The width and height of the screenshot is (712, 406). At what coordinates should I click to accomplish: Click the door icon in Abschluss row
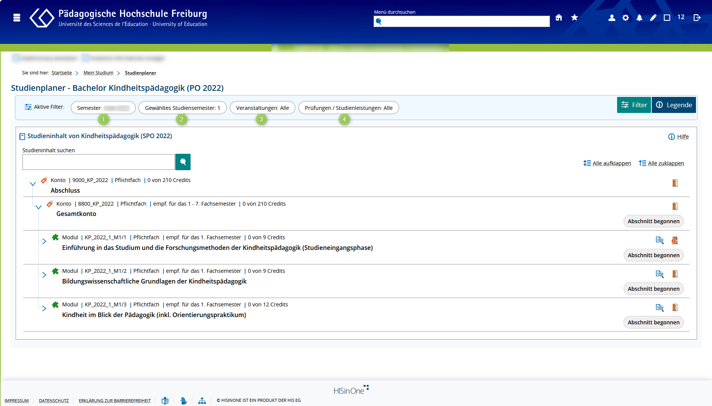tap(675, 183)
